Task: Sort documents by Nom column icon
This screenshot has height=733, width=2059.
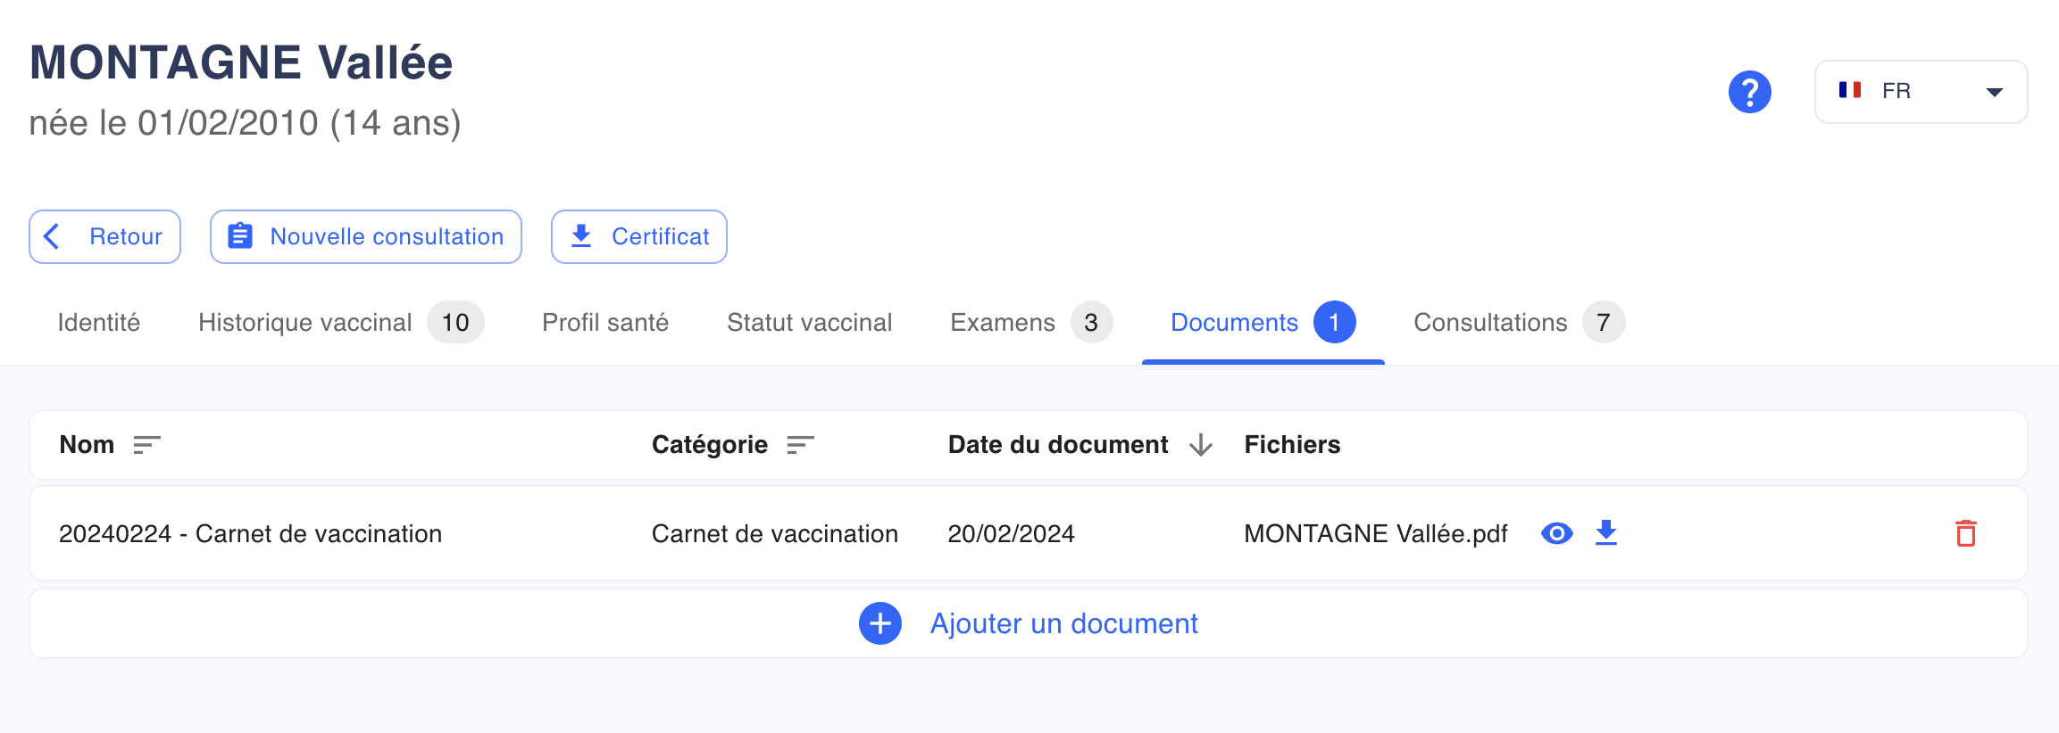Action: pos(146,445)
